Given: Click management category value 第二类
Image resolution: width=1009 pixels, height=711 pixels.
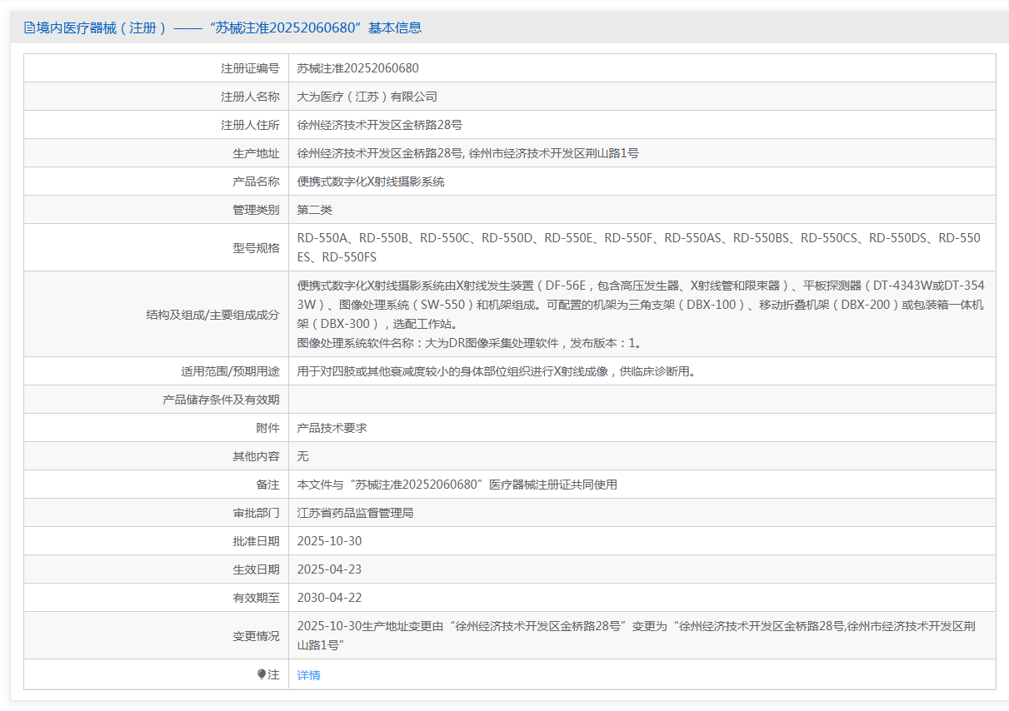Looking at the screenshot, I should (314, 210).
